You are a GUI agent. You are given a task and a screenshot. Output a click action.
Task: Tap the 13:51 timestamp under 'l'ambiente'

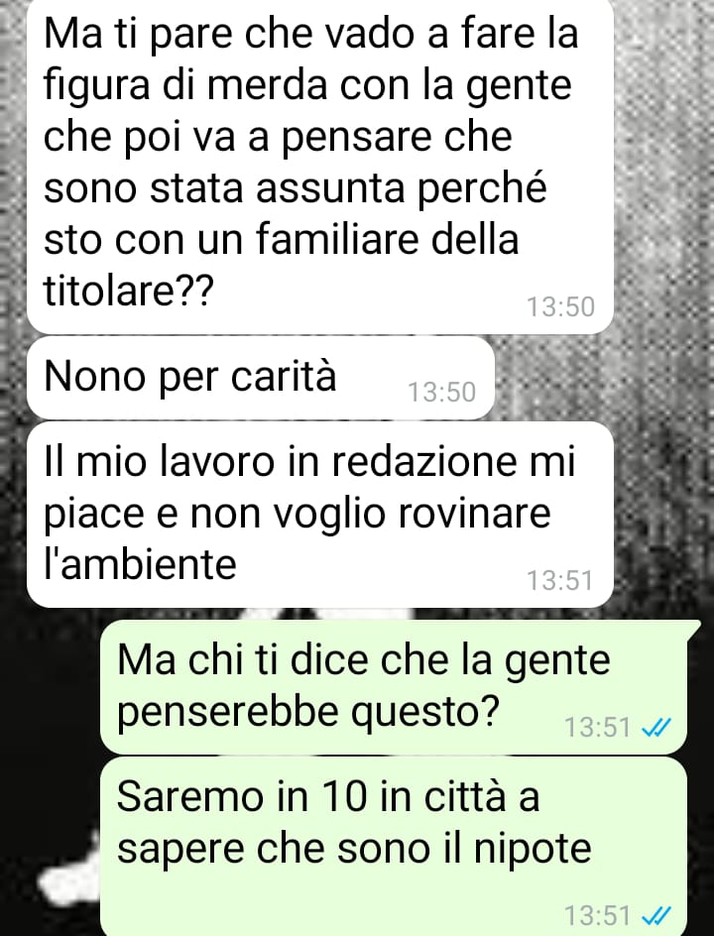[560, 580]
